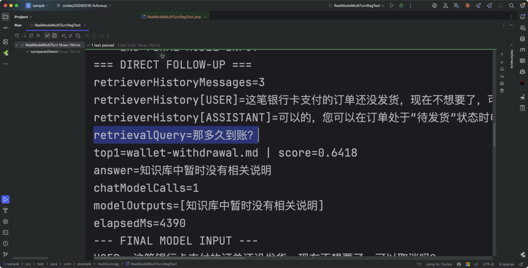The height and width of the screenshot is (268, 528).
Task: Open the sort tests options icon
Action: (x=63, y=36)
